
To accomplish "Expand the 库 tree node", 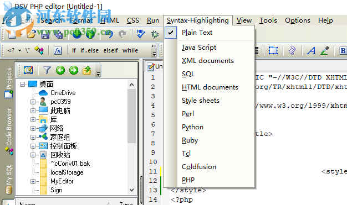I will (x=33, y=119).
